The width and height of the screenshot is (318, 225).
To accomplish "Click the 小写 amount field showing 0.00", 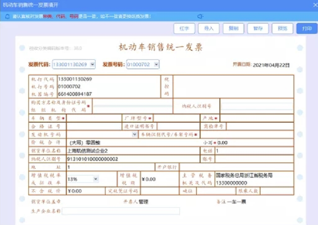I will click(x=255, y=142).
